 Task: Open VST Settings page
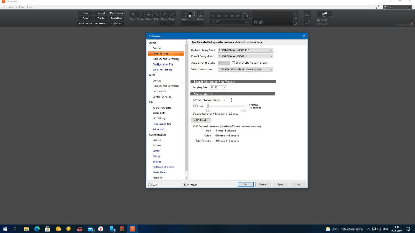(159, 119)
